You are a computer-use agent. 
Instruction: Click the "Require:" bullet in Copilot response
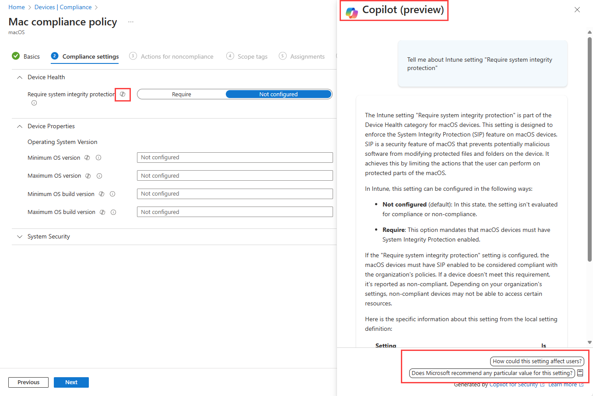point(467,235)
